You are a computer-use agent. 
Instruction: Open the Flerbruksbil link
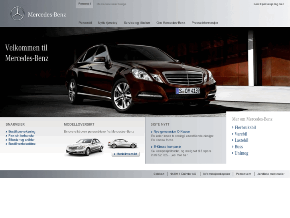coord(245,128)
